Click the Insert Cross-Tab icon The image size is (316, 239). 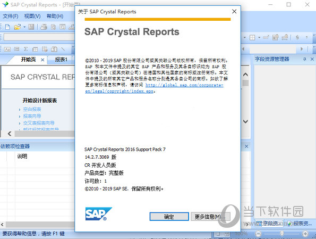(x=35, y=49)
